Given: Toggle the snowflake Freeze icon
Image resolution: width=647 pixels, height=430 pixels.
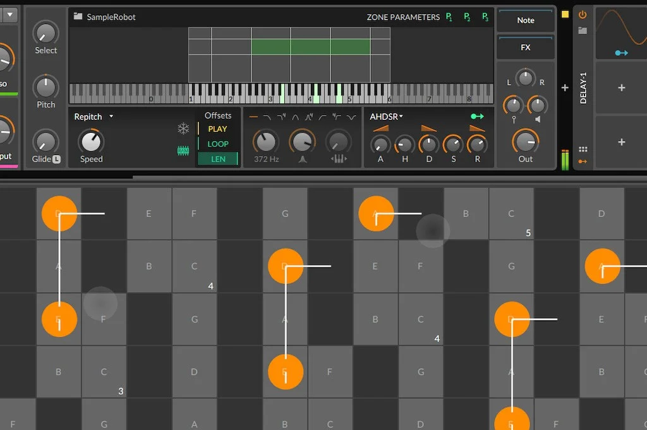Looking at the screenshot, I should [183, 128].
